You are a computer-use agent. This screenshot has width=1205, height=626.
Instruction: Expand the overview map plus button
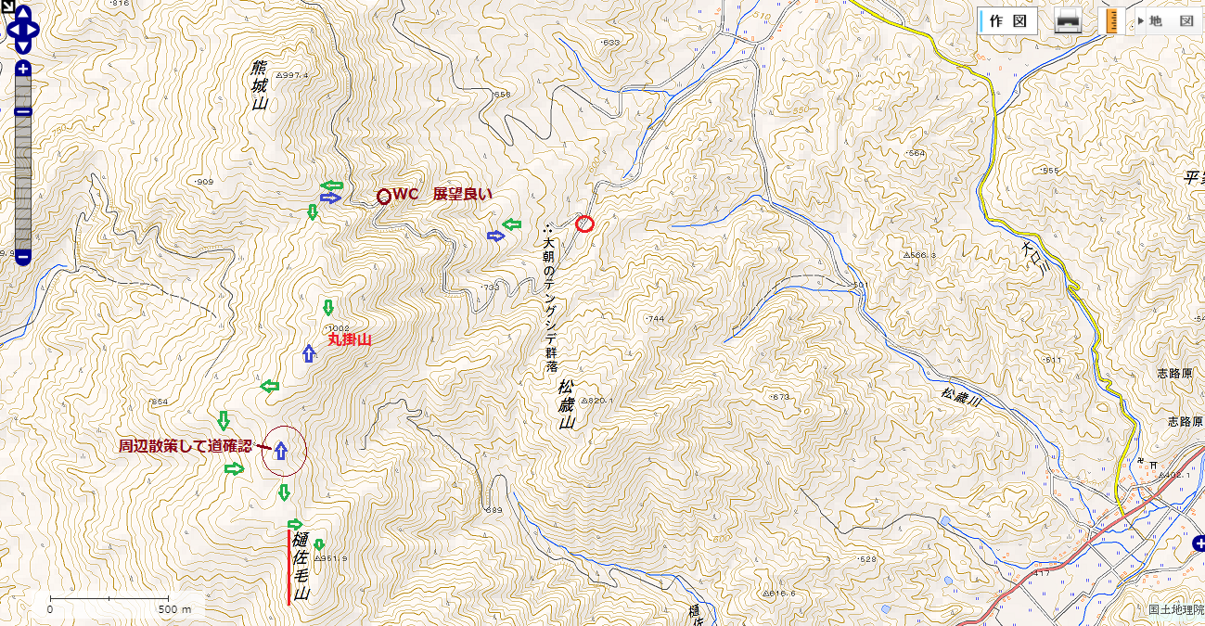click(1197, 544)
